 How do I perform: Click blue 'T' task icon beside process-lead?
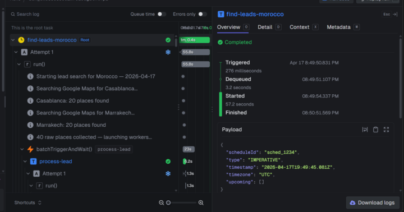coord(33,162)
